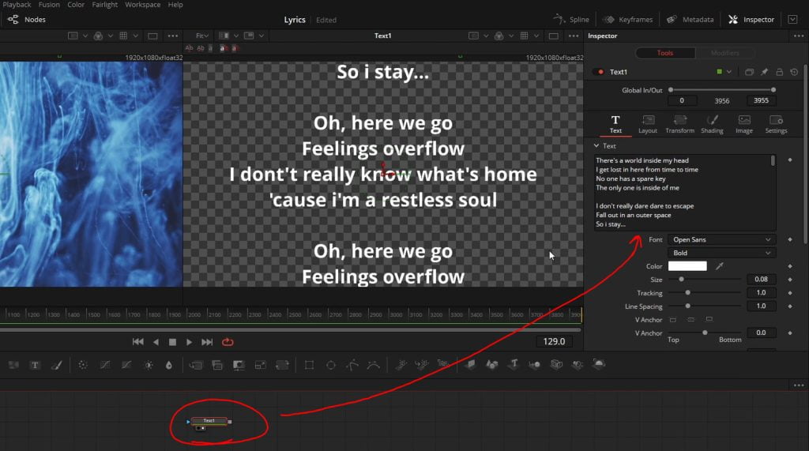
Task: Toggle keyframe diamond for Tracking
Action: [x=790, y=292]
